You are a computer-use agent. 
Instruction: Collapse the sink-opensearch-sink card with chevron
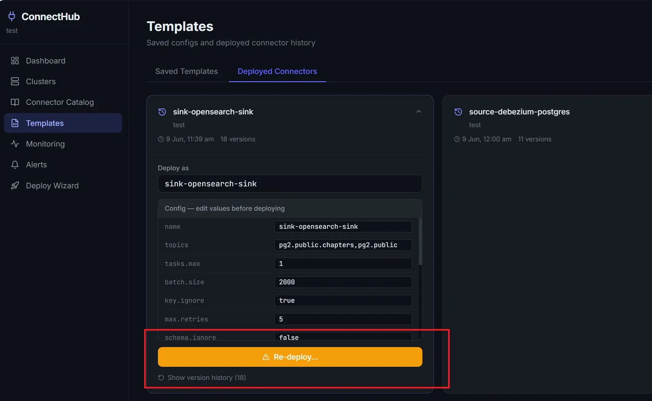coord(419,112)
